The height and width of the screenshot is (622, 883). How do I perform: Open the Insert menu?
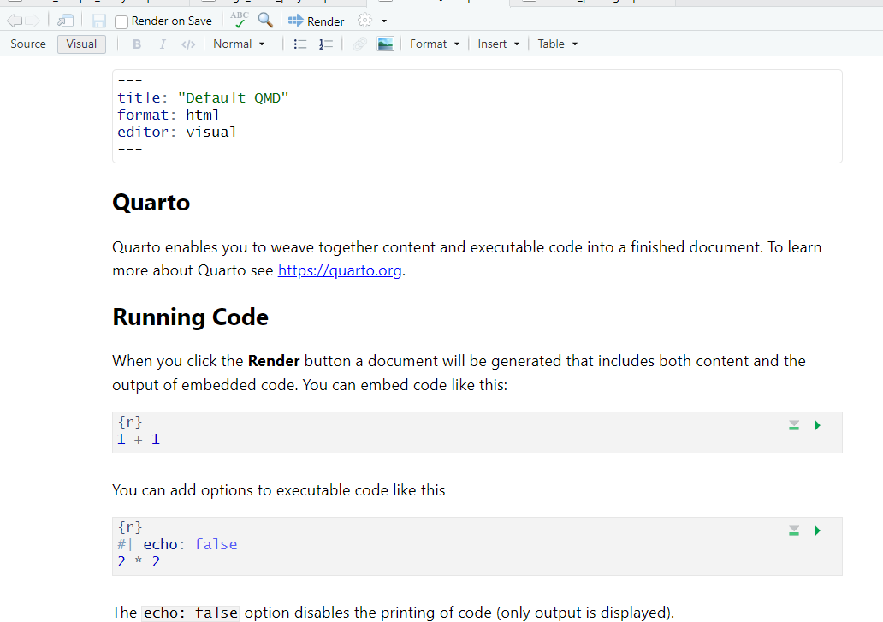point(498,44)
